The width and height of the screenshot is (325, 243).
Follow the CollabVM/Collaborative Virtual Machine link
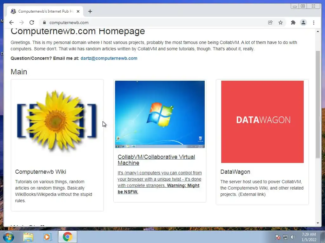tap(156, 160)
